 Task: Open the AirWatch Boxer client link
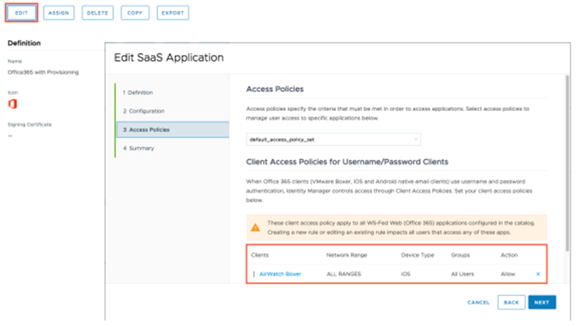280,274
